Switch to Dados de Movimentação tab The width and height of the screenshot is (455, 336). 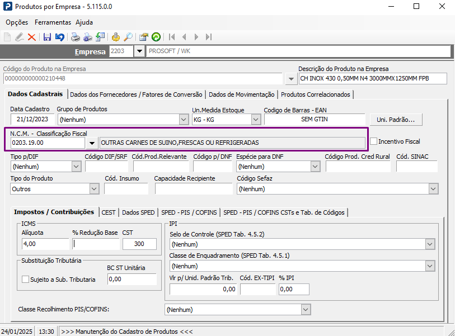tap(241, 94)
